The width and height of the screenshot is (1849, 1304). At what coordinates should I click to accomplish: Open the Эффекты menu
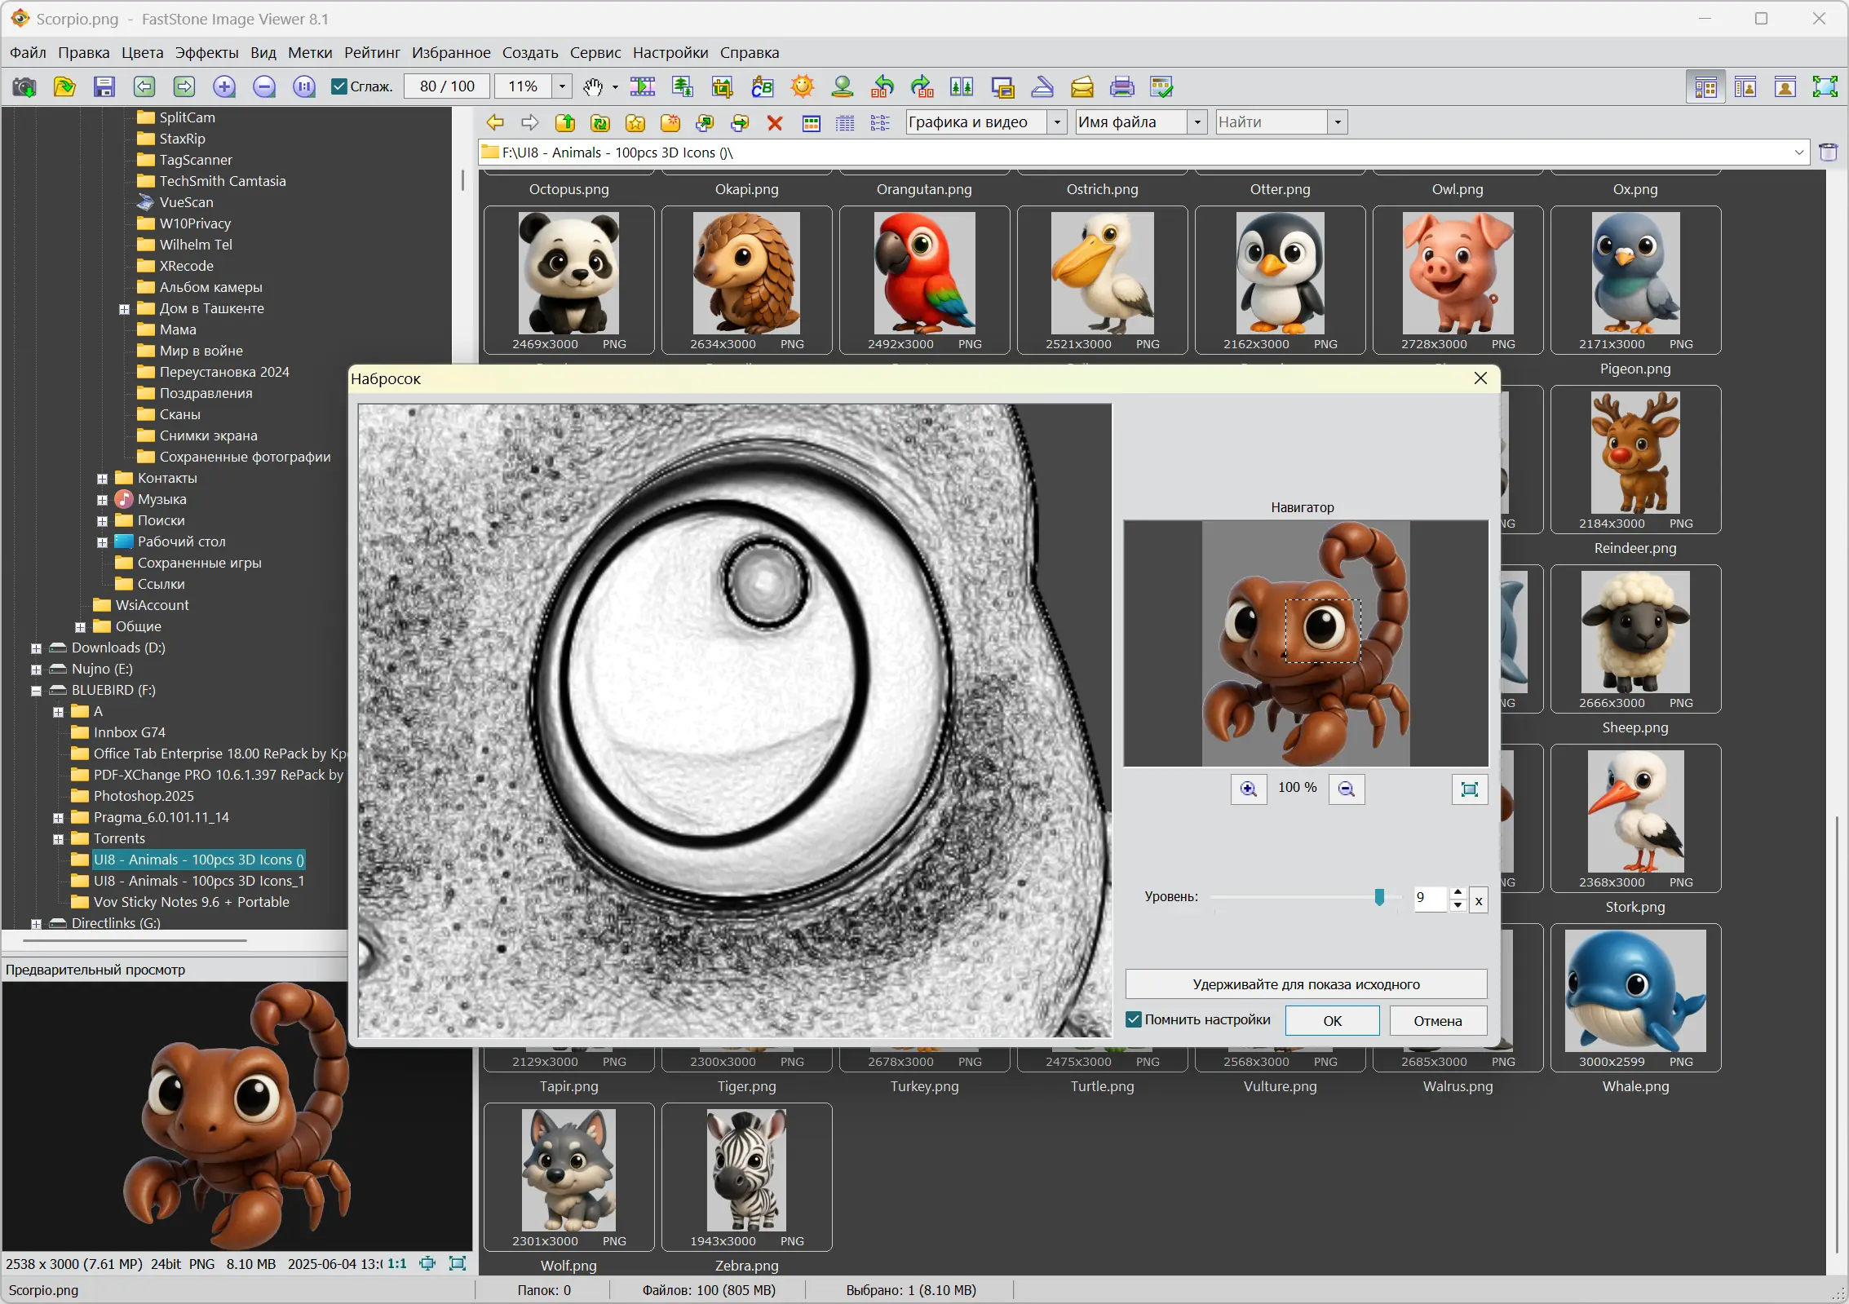point(206,52)
